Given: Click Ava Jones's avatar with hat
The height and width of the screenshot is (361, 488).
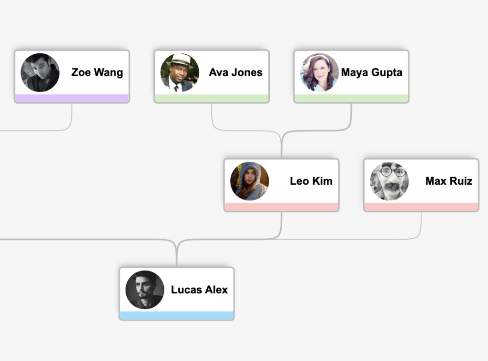Looking at the screenshot, I should pyautogui.click(x=180, y=72).
